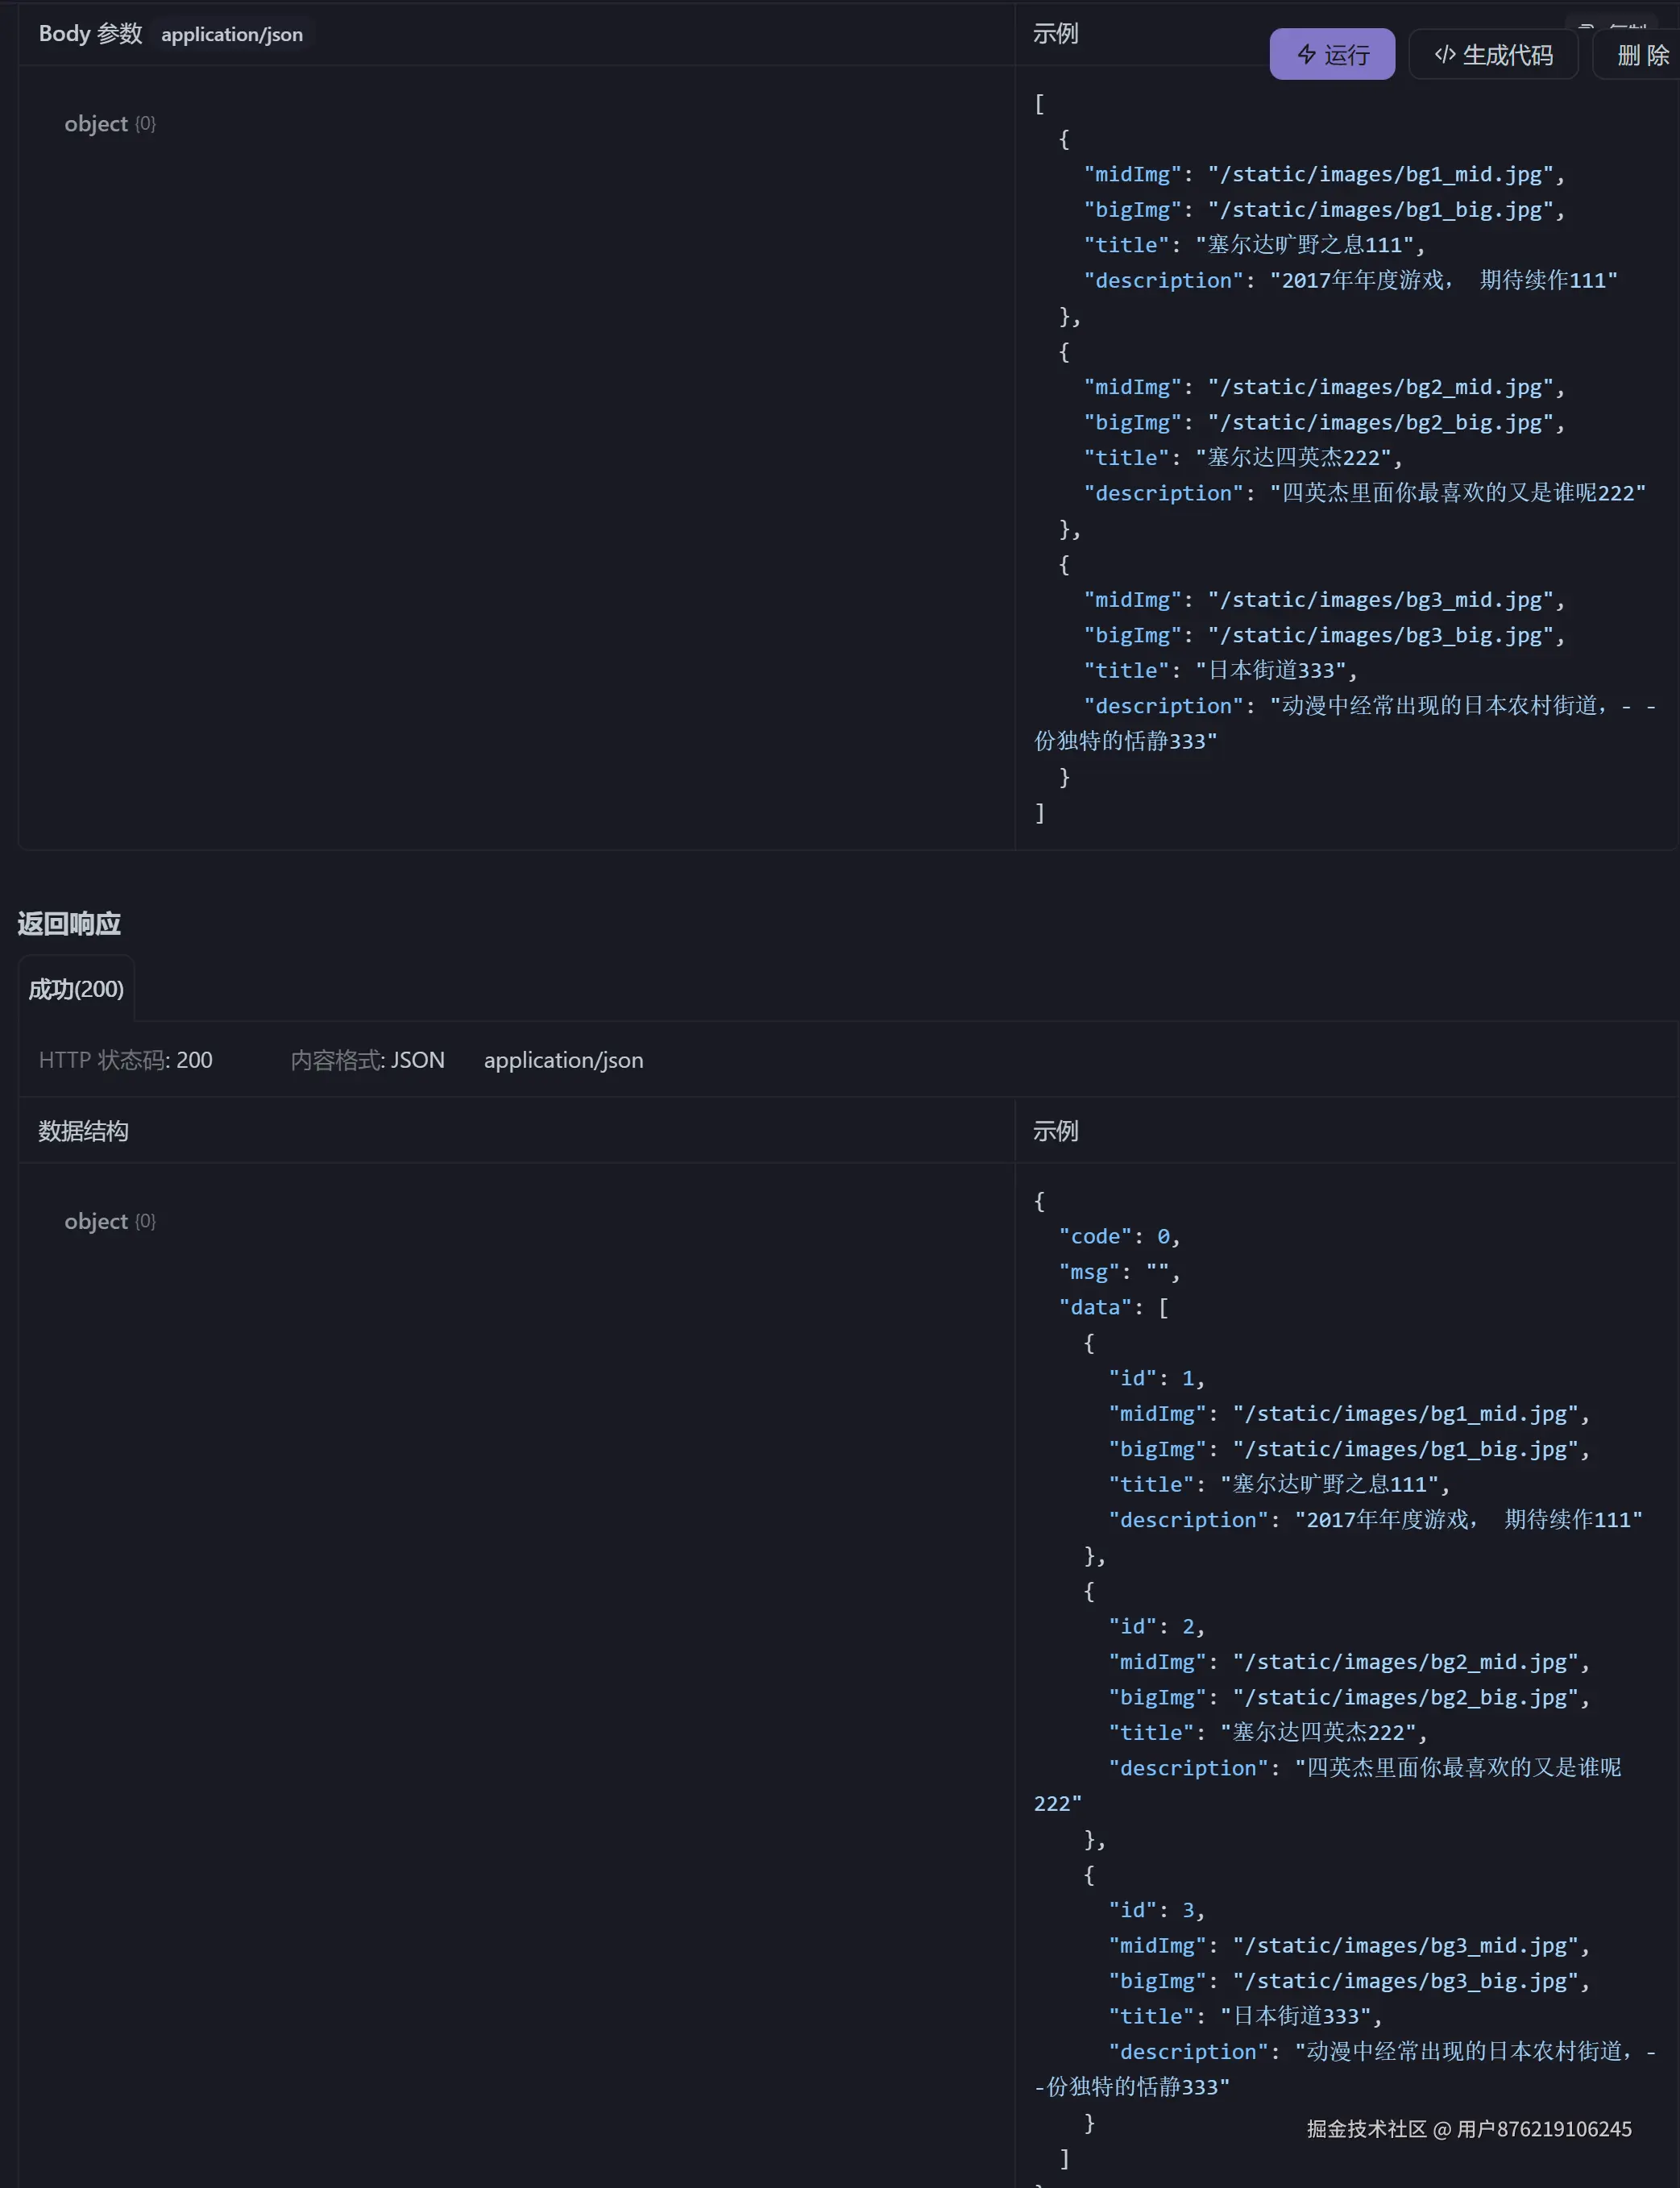
Task: Expand object {0} under 数据结构
Action: pyautogui.click(x=109, y=1221)
